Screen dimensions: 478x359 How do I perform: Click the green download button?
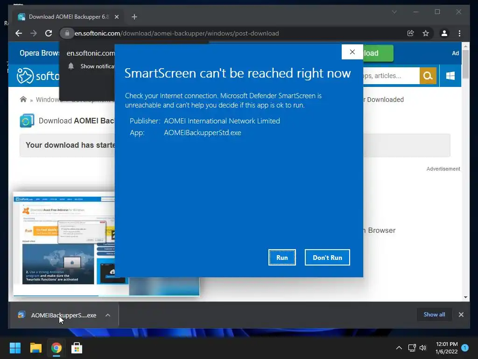click(x=378, y=53)
